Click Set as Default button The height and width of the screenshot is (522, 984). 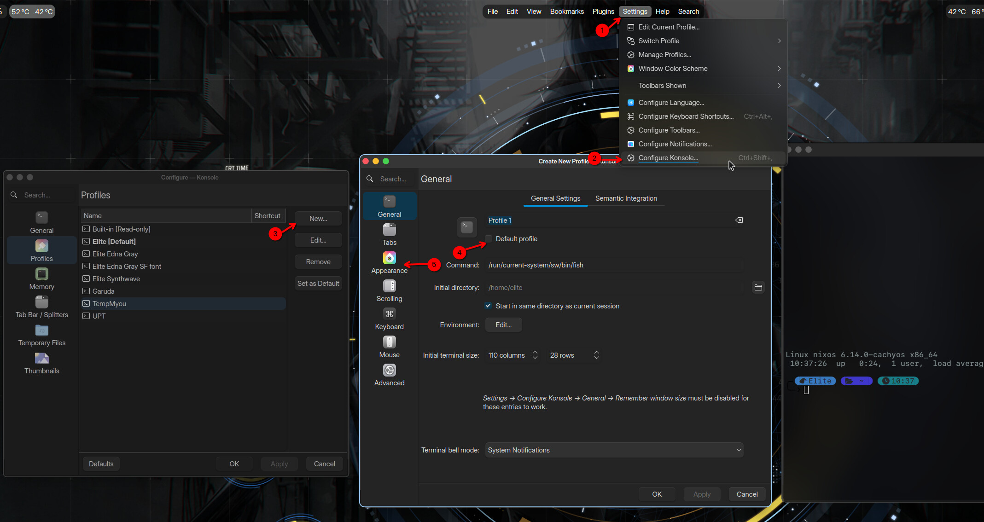(x=318, y=284)
